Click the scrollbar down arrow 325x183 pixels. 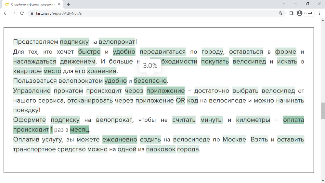pos(323,181)
